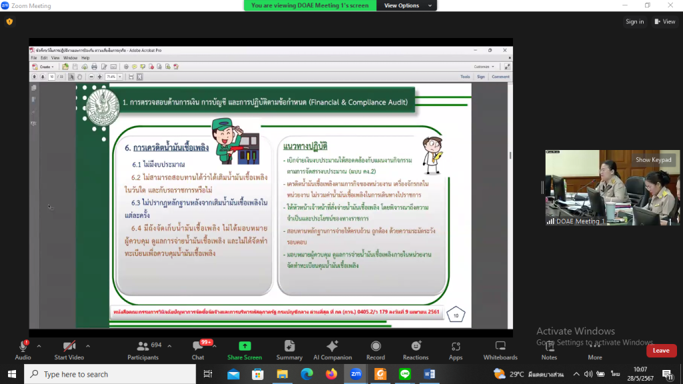Viewport: 683px width, 384px height.
Task: Open Zoom Apps
Action: [x=456, y=351]
